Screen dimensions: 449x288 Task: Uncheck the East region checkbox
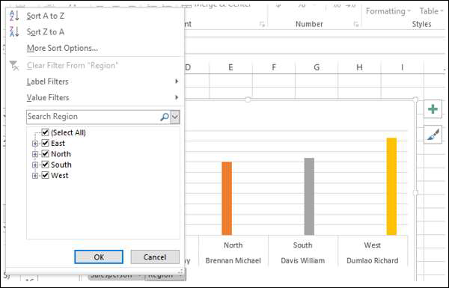(45, 143)
